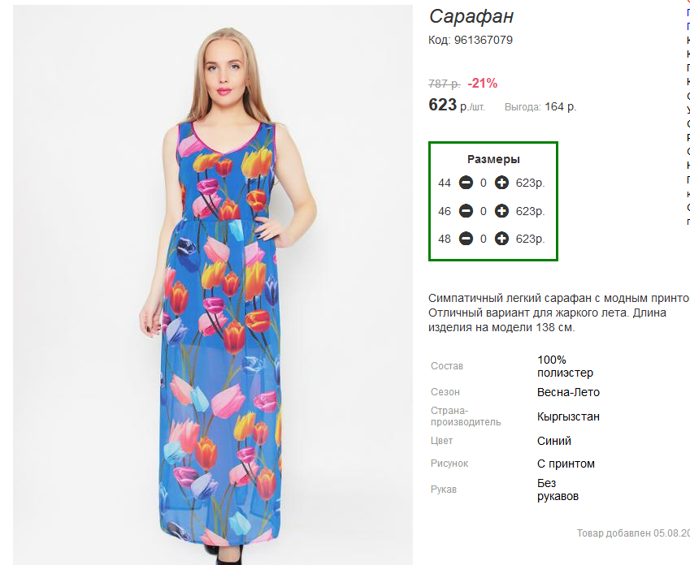Viewport: 690px width, 565px height.
Task: Click minus icon for size 48
Action: click(x=466, y=239)
